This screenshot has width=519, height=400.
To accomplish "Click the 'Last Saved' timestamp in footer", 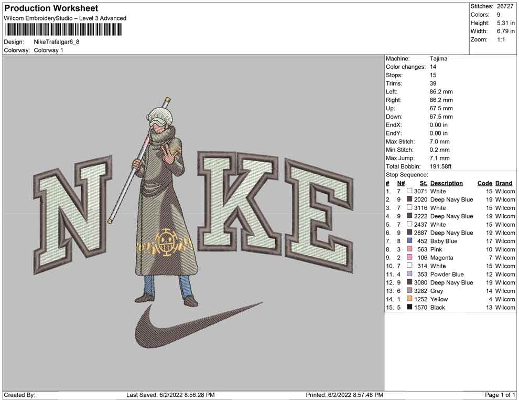I will coord(170,395).
